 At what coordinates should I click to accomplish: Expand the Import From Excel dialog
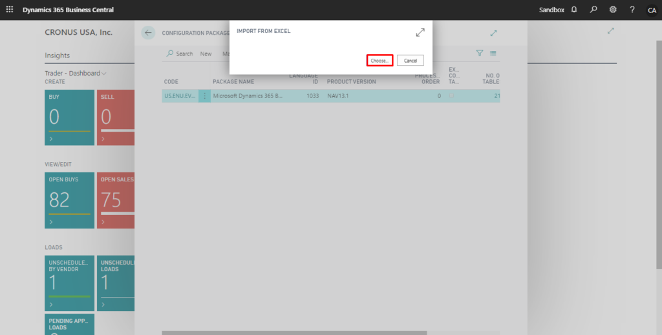pyautogui.click(x=420, y=32)
